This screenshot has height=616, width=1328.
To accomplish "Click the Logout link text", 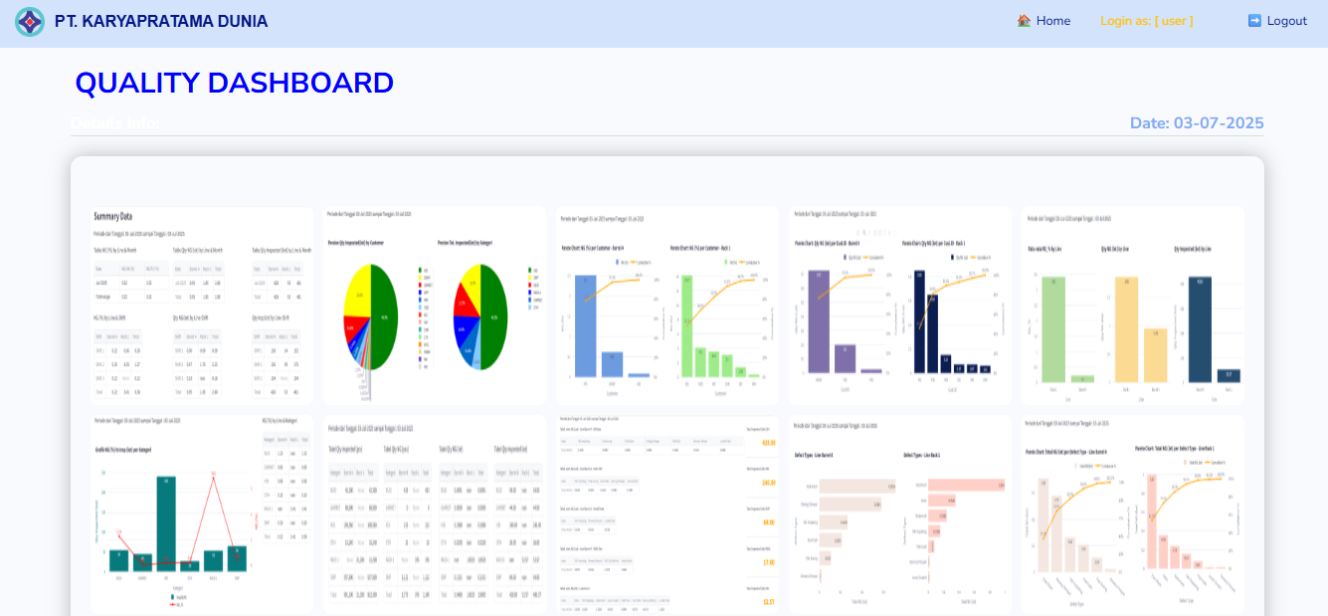I will pos(1287,21).
